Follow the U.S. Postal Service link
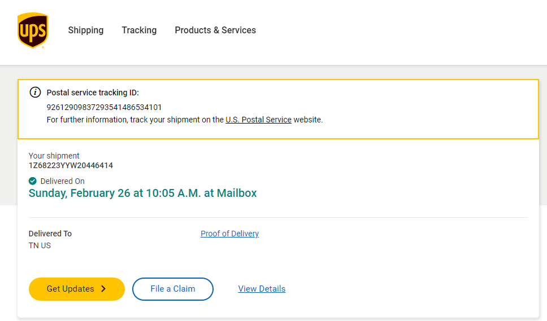The image size is (547, 321). tap(258, 120)
